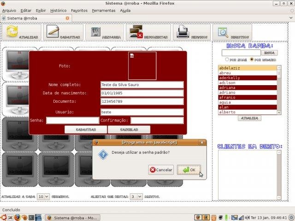Click up arrow of Clientes em débito scrollbar
Viewport: 295px width, 221px height.
279,152
